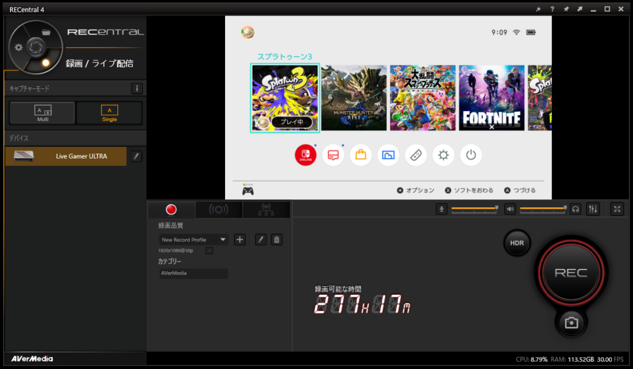This screenshot has height=369, width=633.
Task: Enter fullscreen preview mode
Action: point(616,209)
